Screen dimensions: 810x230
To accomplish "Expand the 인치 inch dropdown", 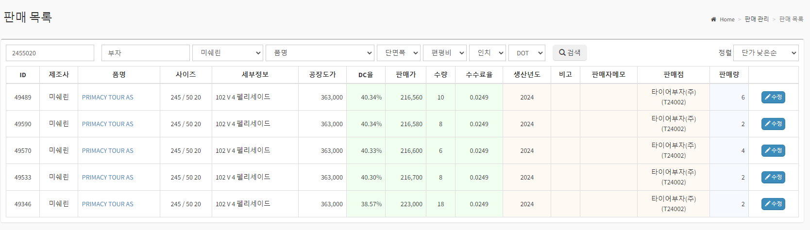I will (487, 53).
